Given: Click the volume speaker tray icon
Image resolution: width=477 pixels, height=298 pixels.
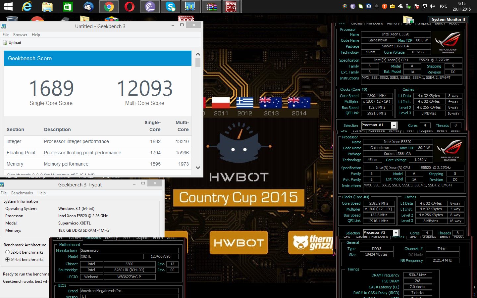Looking at the screenshot, I should pos(432,6).
